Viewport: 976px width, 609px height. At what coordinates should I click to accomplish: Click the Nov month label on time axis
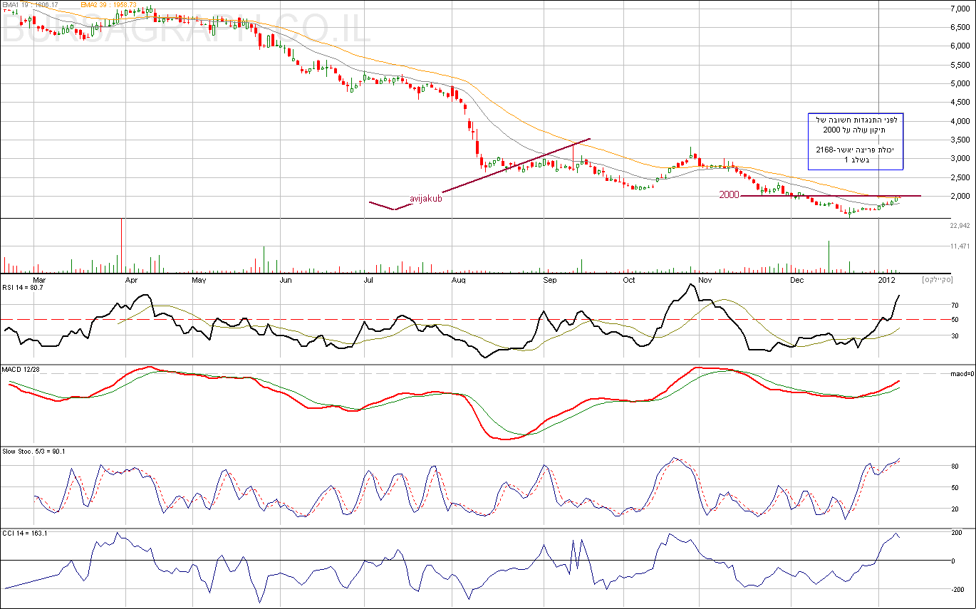point(705,281)
